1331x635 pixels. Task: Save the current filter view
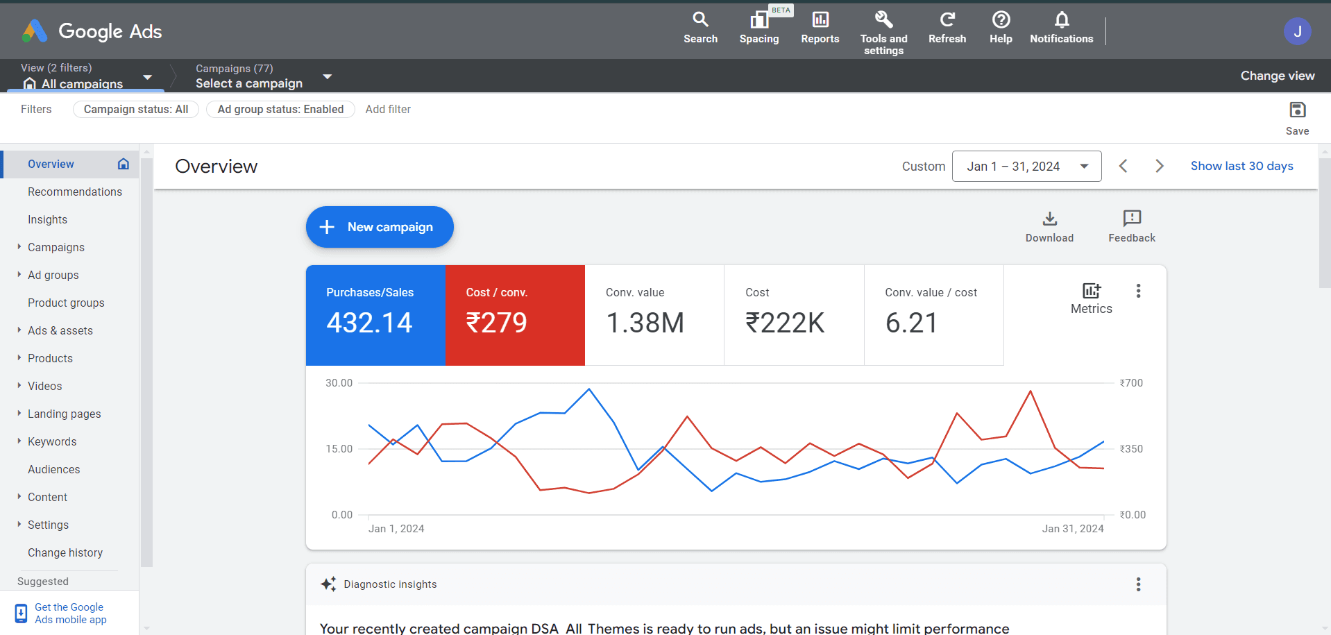(1296, 117)
